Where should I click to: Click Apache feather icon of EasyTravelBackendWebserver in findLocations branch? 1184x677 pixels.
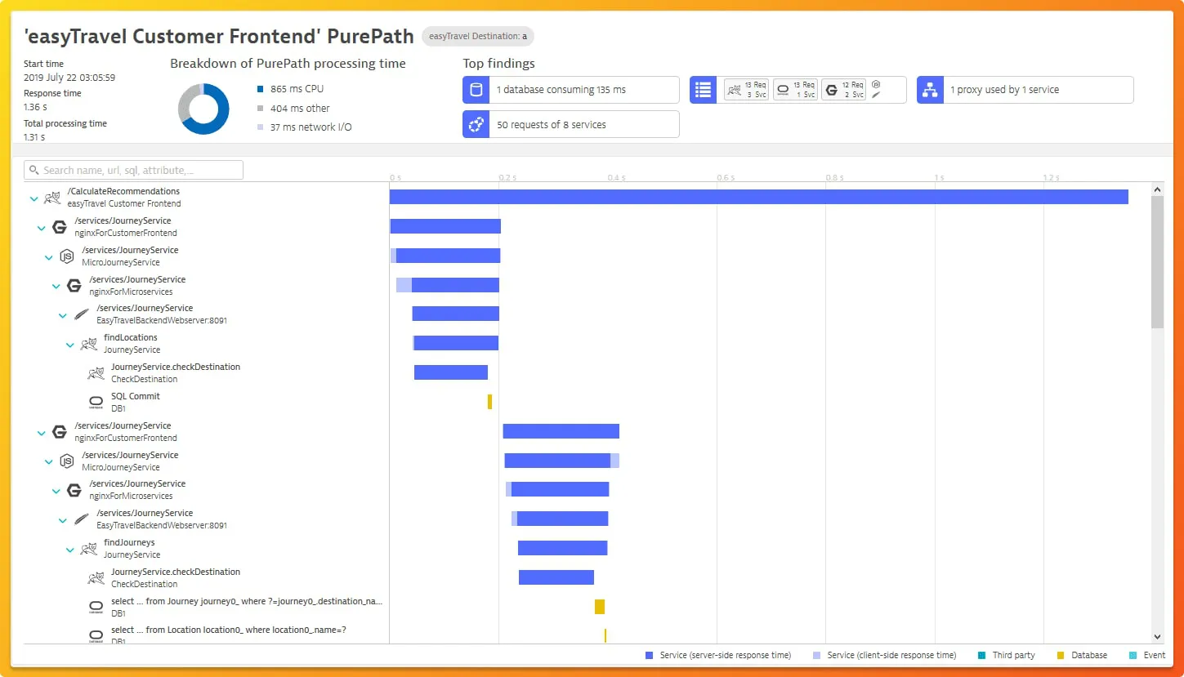click(x=81, y=314)
